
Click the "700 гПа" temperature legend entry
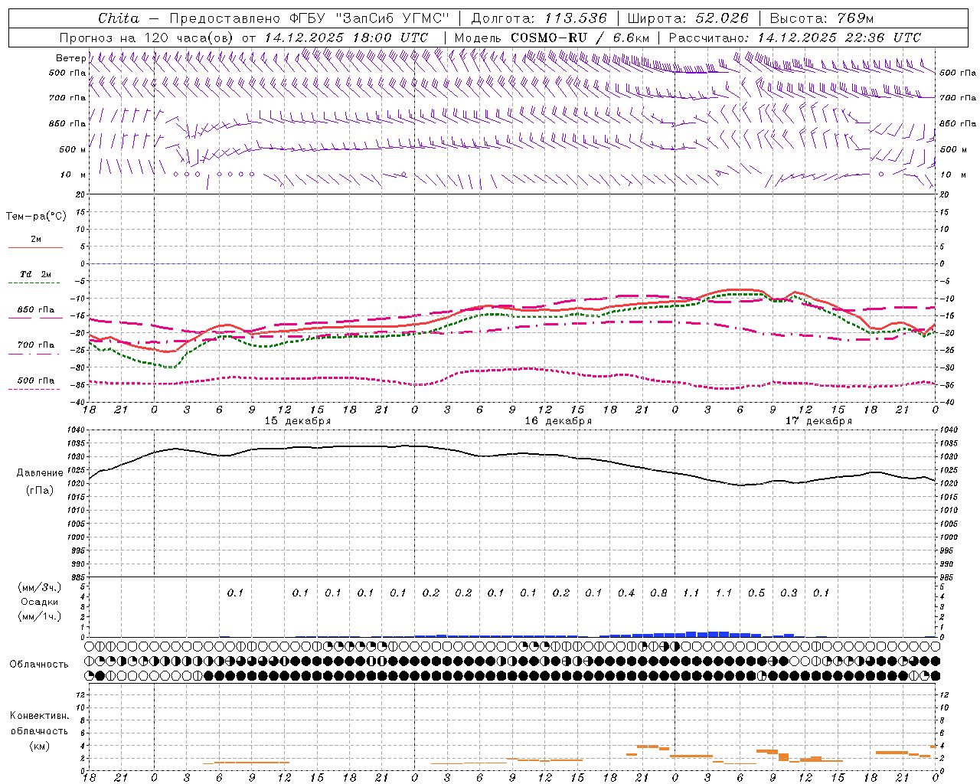[36, 345]
